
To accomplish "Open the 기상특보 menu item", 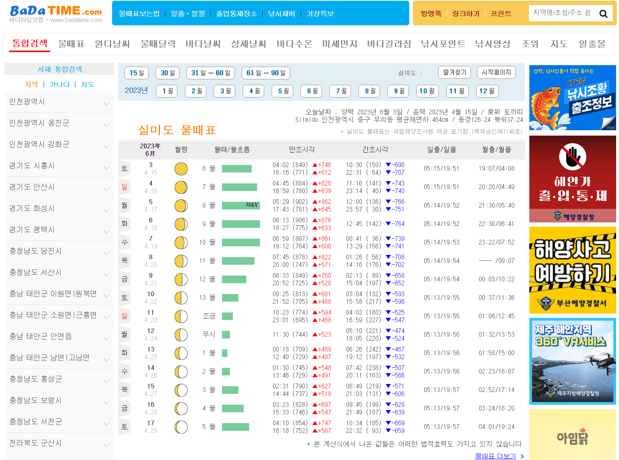I will [x=320, y=13].
